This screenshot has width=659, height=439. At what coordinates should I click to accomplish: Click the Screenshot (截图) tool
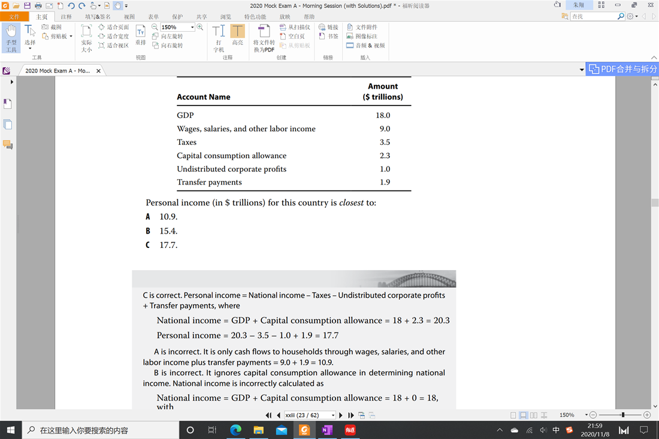[x=52, y=27]
